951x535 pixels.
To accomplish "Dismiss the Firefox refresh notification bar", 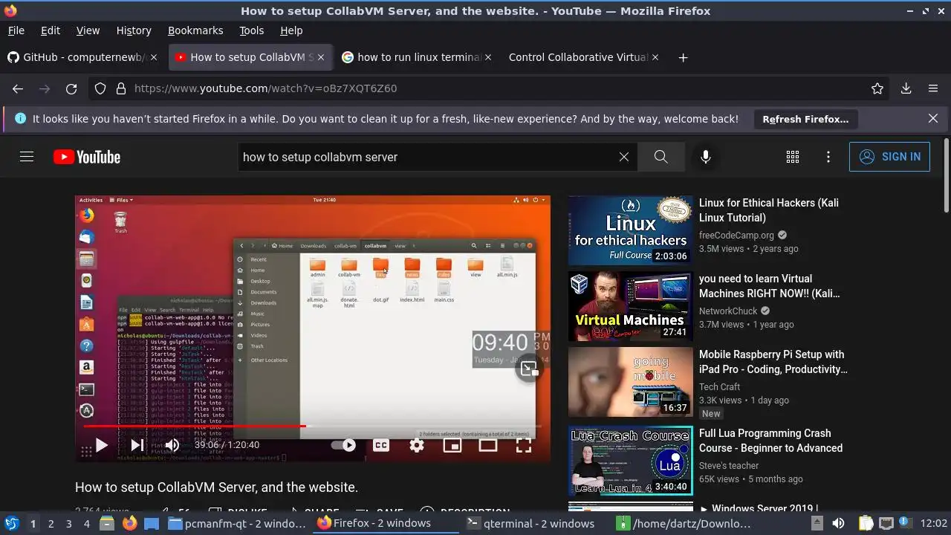I will [x=933, y=118].
